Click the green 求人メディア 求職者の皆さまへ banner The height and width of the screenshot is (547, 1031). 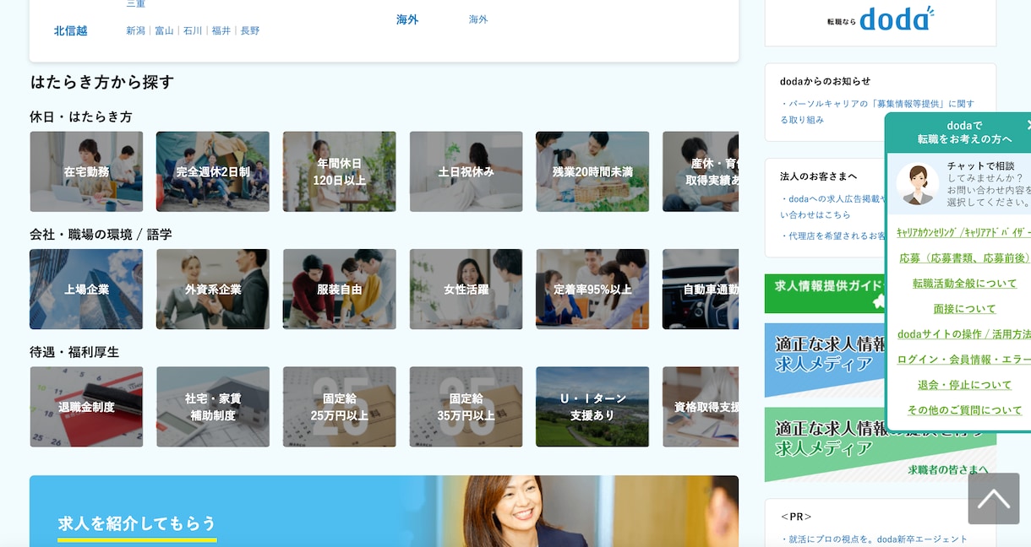(x=881, y=445)
